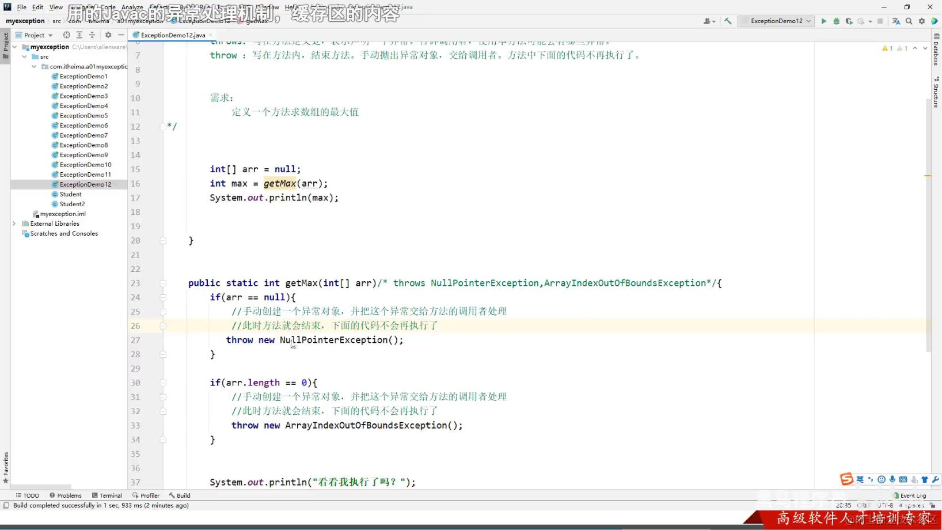Open IDE settings gear in top toolbar

pos(921,21)
